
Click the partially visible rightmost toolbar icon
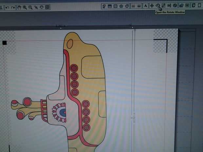tap(200, 6)
